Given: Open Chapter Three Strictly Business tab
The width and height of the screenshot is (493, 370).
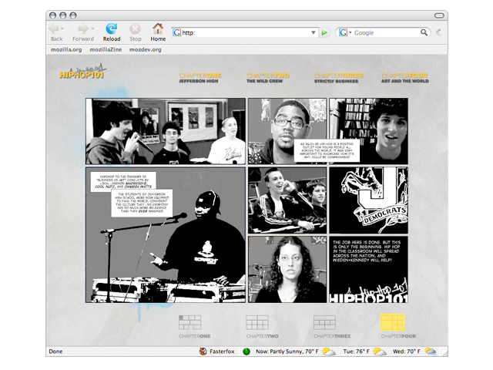Looking at the screenshot, I should (338, 78).
